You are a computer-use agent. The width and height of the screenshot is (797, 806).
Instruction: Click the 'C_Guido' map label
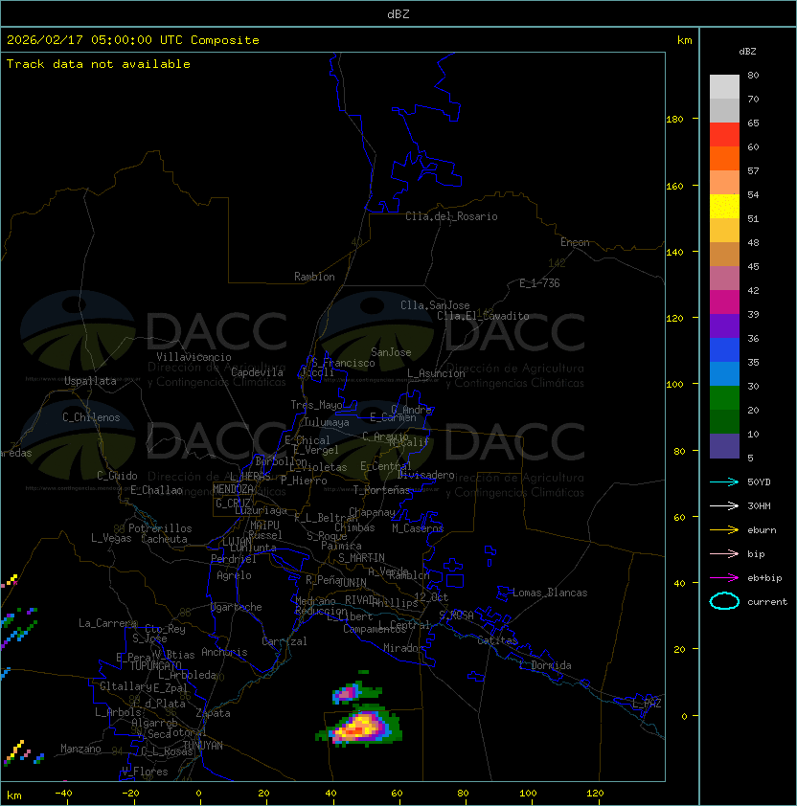pyautogui.click(x=117, y=476)
